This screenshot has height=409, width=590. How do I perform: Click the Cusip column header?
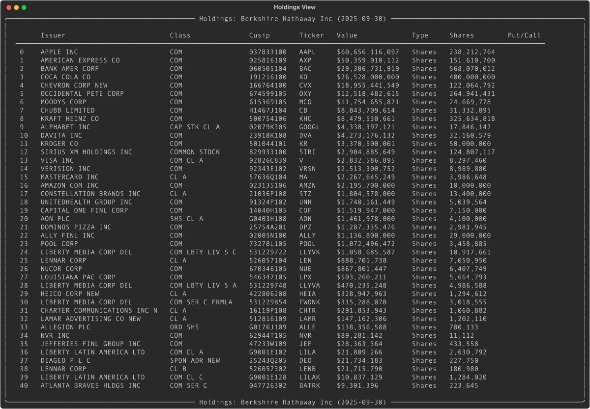[260, 35]
